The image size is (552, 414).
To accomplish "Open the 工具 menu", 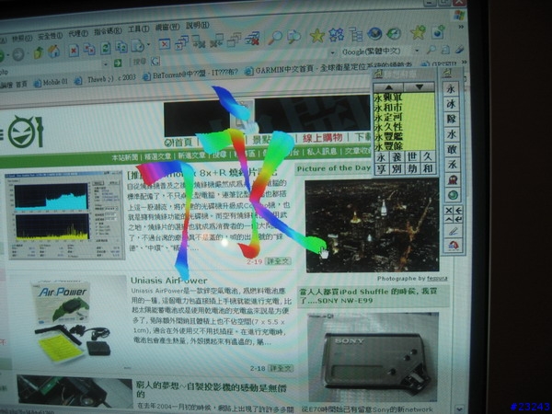I will 138,29.
